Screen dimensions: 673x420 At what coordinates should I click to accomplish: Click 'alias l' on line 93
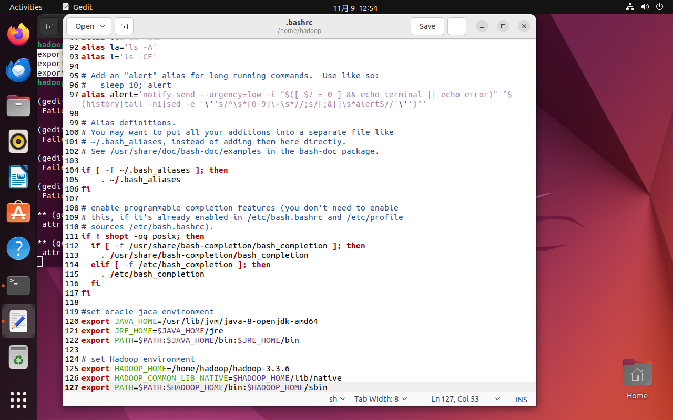pyautogui.click(x=119, y=57)
